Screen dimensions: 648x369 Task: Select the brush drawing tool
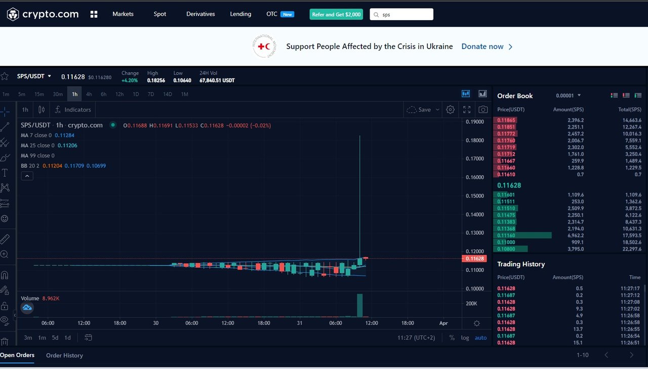click(x=5, y=157)
